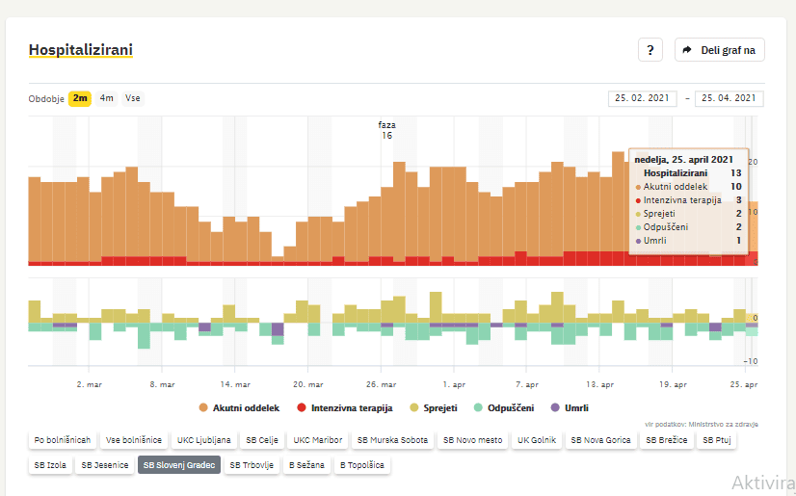The height and width of the screenshot is (496, 796).
Task: Choose SB Murska Sobota hospital
Action: click(x=391, y=440)
